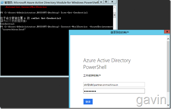
Task: Click the Azure Active Directory PowerShell heading
Action: 107,64
